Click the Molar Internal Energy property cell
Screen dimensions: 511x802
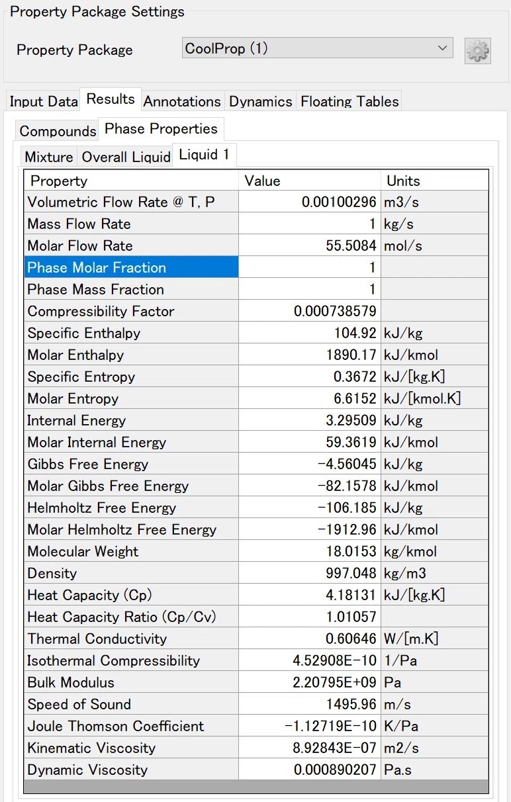tap(131, 442)
